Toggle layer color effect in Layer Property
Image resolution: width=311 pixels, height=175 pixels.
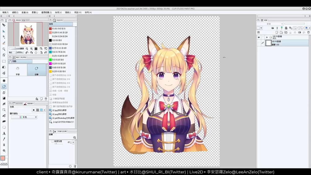tap(41, 110)
